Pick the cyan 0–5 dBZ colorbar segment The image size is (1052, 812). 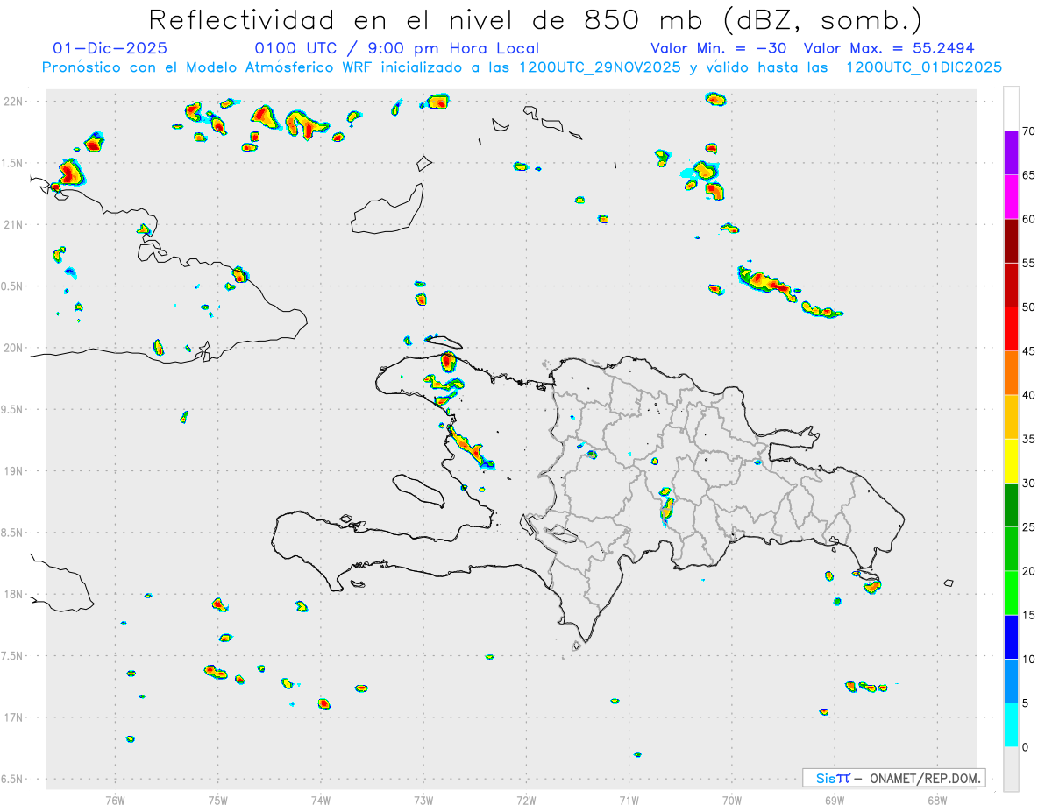tap(1011, 725)
